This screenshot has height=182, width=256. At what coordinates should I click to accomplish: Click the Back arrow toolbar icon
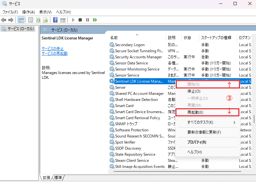coord(4,20)
